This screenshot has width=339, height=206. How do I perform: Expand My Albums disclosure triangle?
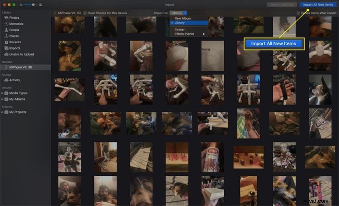pyautogui.click(x=2, y=99)
